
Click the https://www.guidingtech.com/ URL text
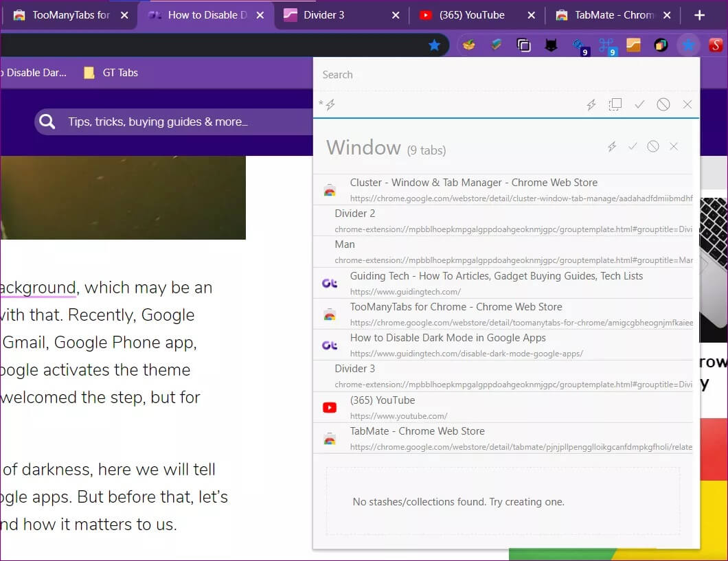tap(405, 292)
